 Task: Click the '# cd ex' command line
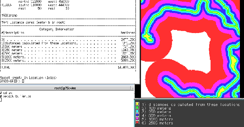pos(6,93)
